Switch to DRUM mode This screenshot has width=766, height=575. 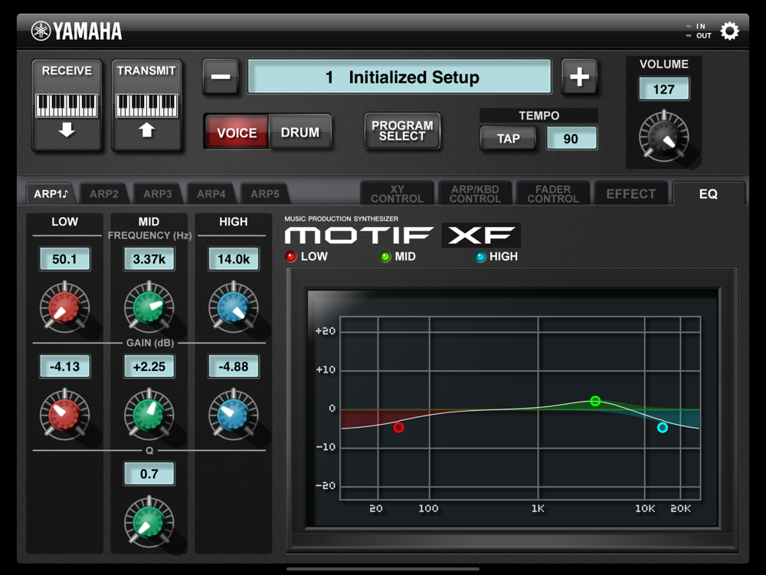point(300,132)
